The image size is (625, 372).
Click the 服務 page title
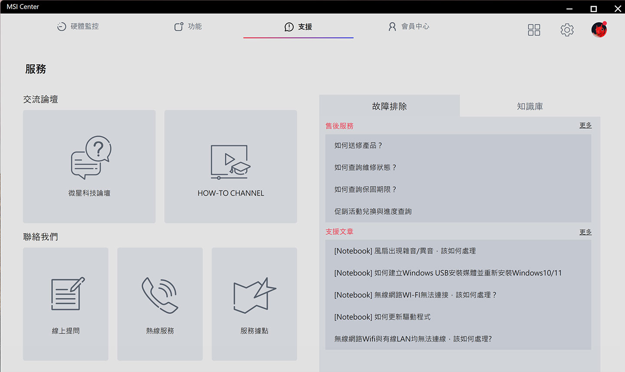pos(36,69)
